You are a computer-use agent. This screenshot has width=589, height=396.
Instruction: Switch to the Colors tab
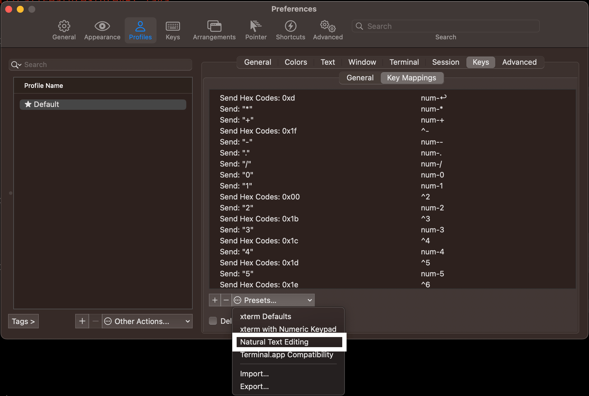296,62
